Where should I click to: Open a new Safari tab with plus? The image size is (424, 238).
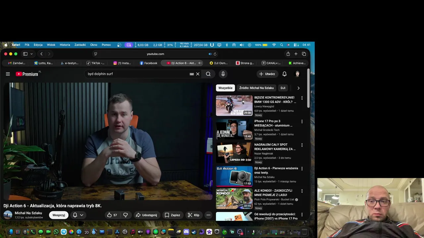click(296, 54)
